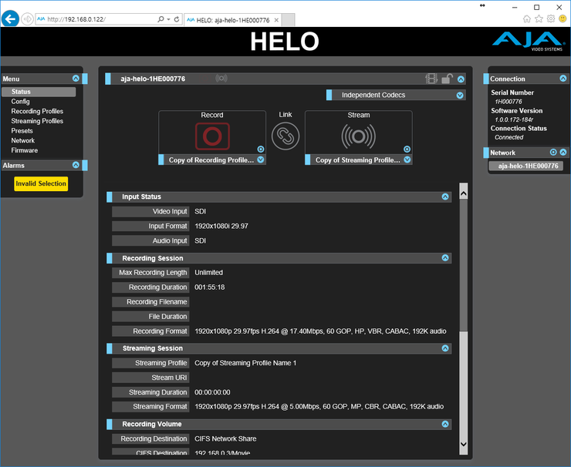Open browser tools gear icon
The width and height of the screenshot is (571, 467).
tap(551, 19)
